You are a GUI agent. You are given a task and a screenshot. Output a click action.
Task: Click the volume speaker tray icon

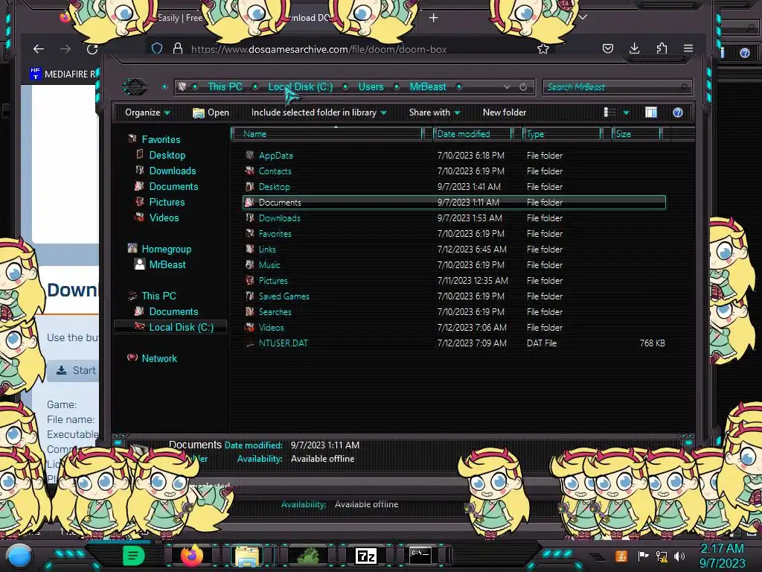click(x=679, y=556)
